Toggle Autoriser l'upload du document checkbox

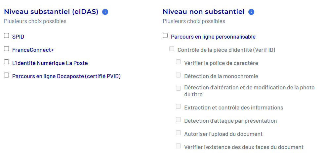point(179,133)
